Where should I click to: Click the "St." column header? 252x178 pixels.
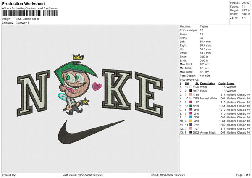(x=197, y=84)
